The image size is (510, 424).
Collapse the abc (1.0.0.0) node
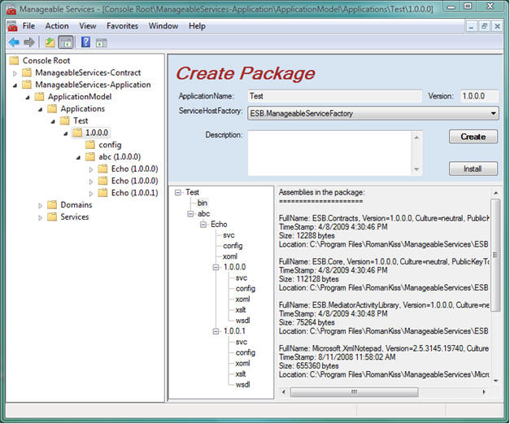(x=78, y=158)
